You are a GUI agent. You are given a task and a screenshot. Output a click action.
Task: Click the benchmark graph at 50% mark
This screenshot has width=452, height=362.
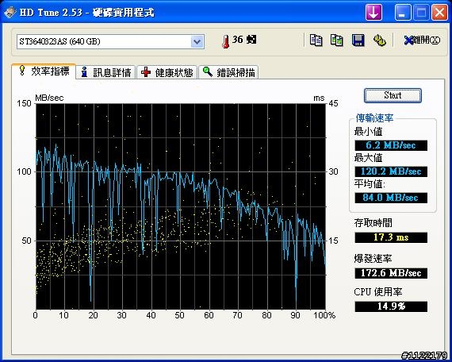[180, 206]
